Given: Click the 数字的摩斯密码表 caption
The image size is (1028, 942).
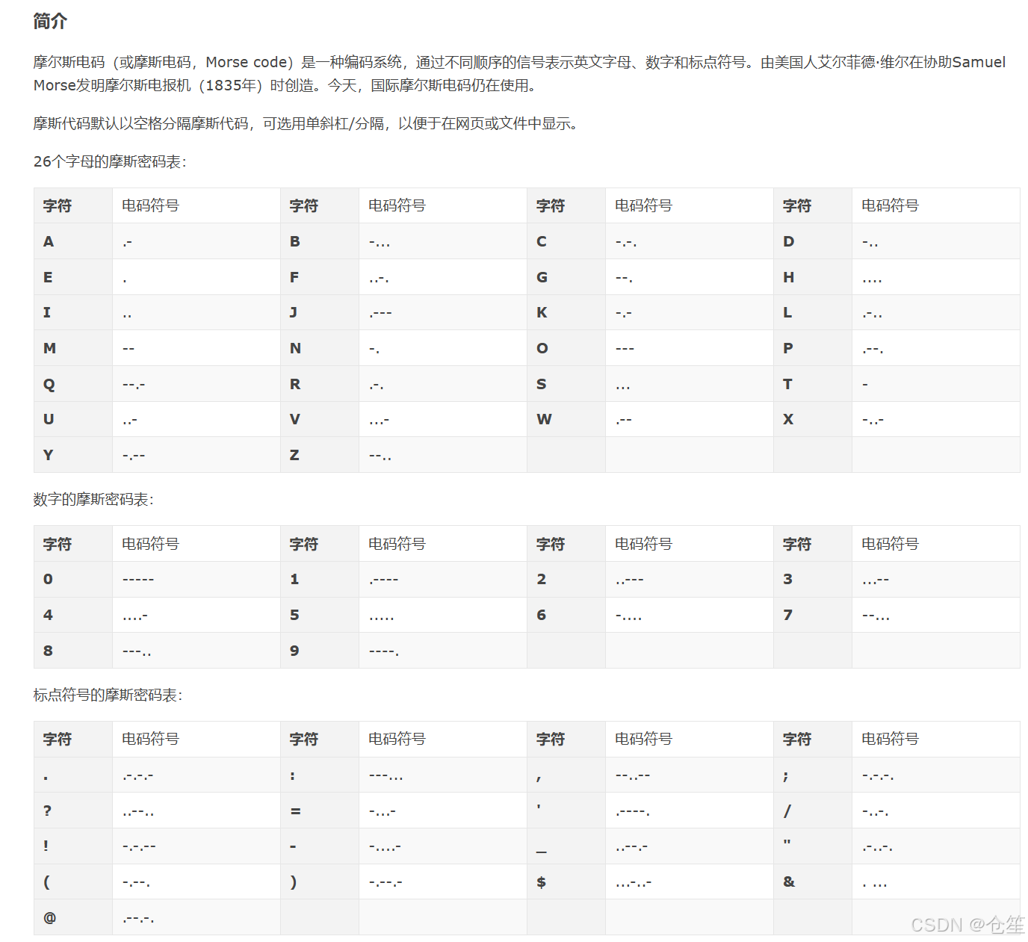Looking at the screenshot, I should point(93,499).
